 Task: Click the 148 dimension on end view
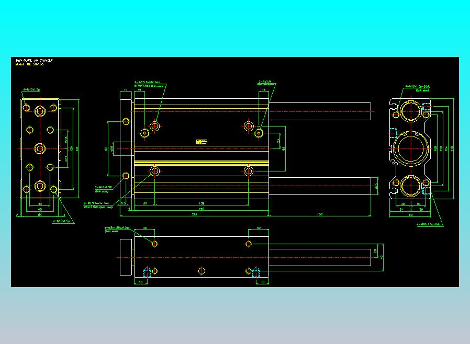pos(452,148)
